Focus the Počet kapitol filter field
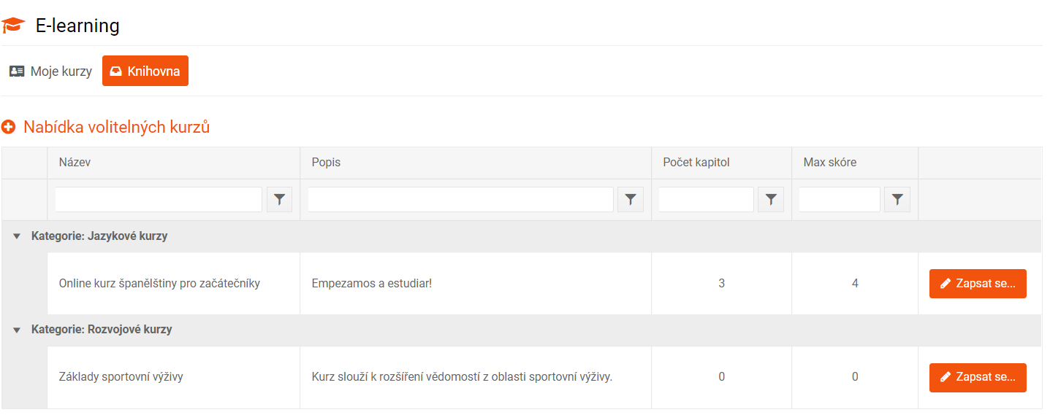The width and height of the screenshot is (1050, 415). pos(707,199)
